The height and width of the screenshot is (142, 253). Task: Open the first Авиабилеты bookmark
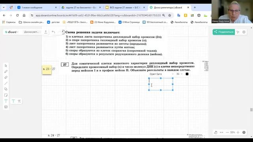pyautogui.click(x=179, y=22)
